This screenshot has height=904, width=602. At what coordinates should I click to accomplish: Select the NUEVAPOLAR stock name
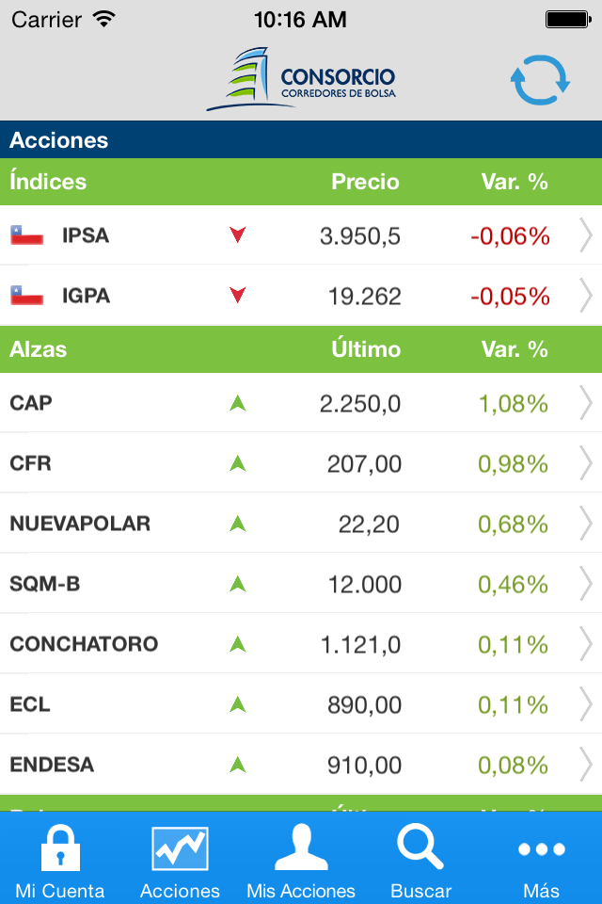click(80, 524)
